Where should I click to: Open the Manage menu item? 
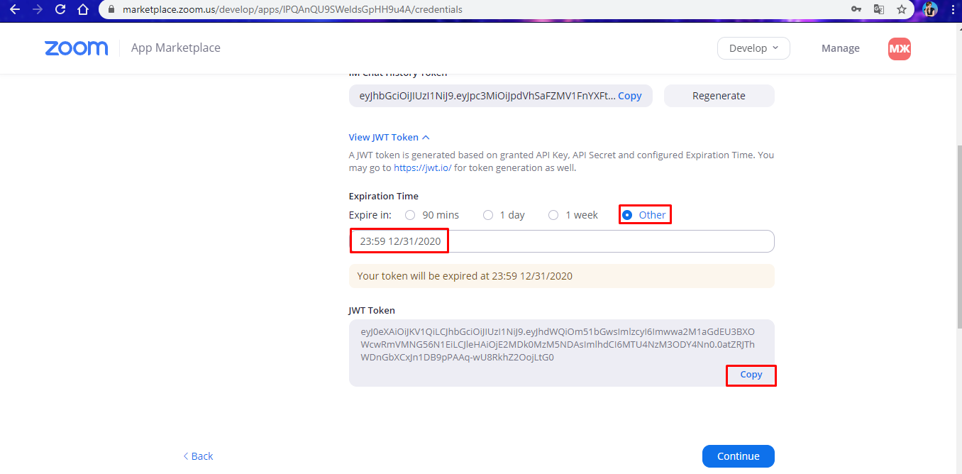tap(841, 48)
